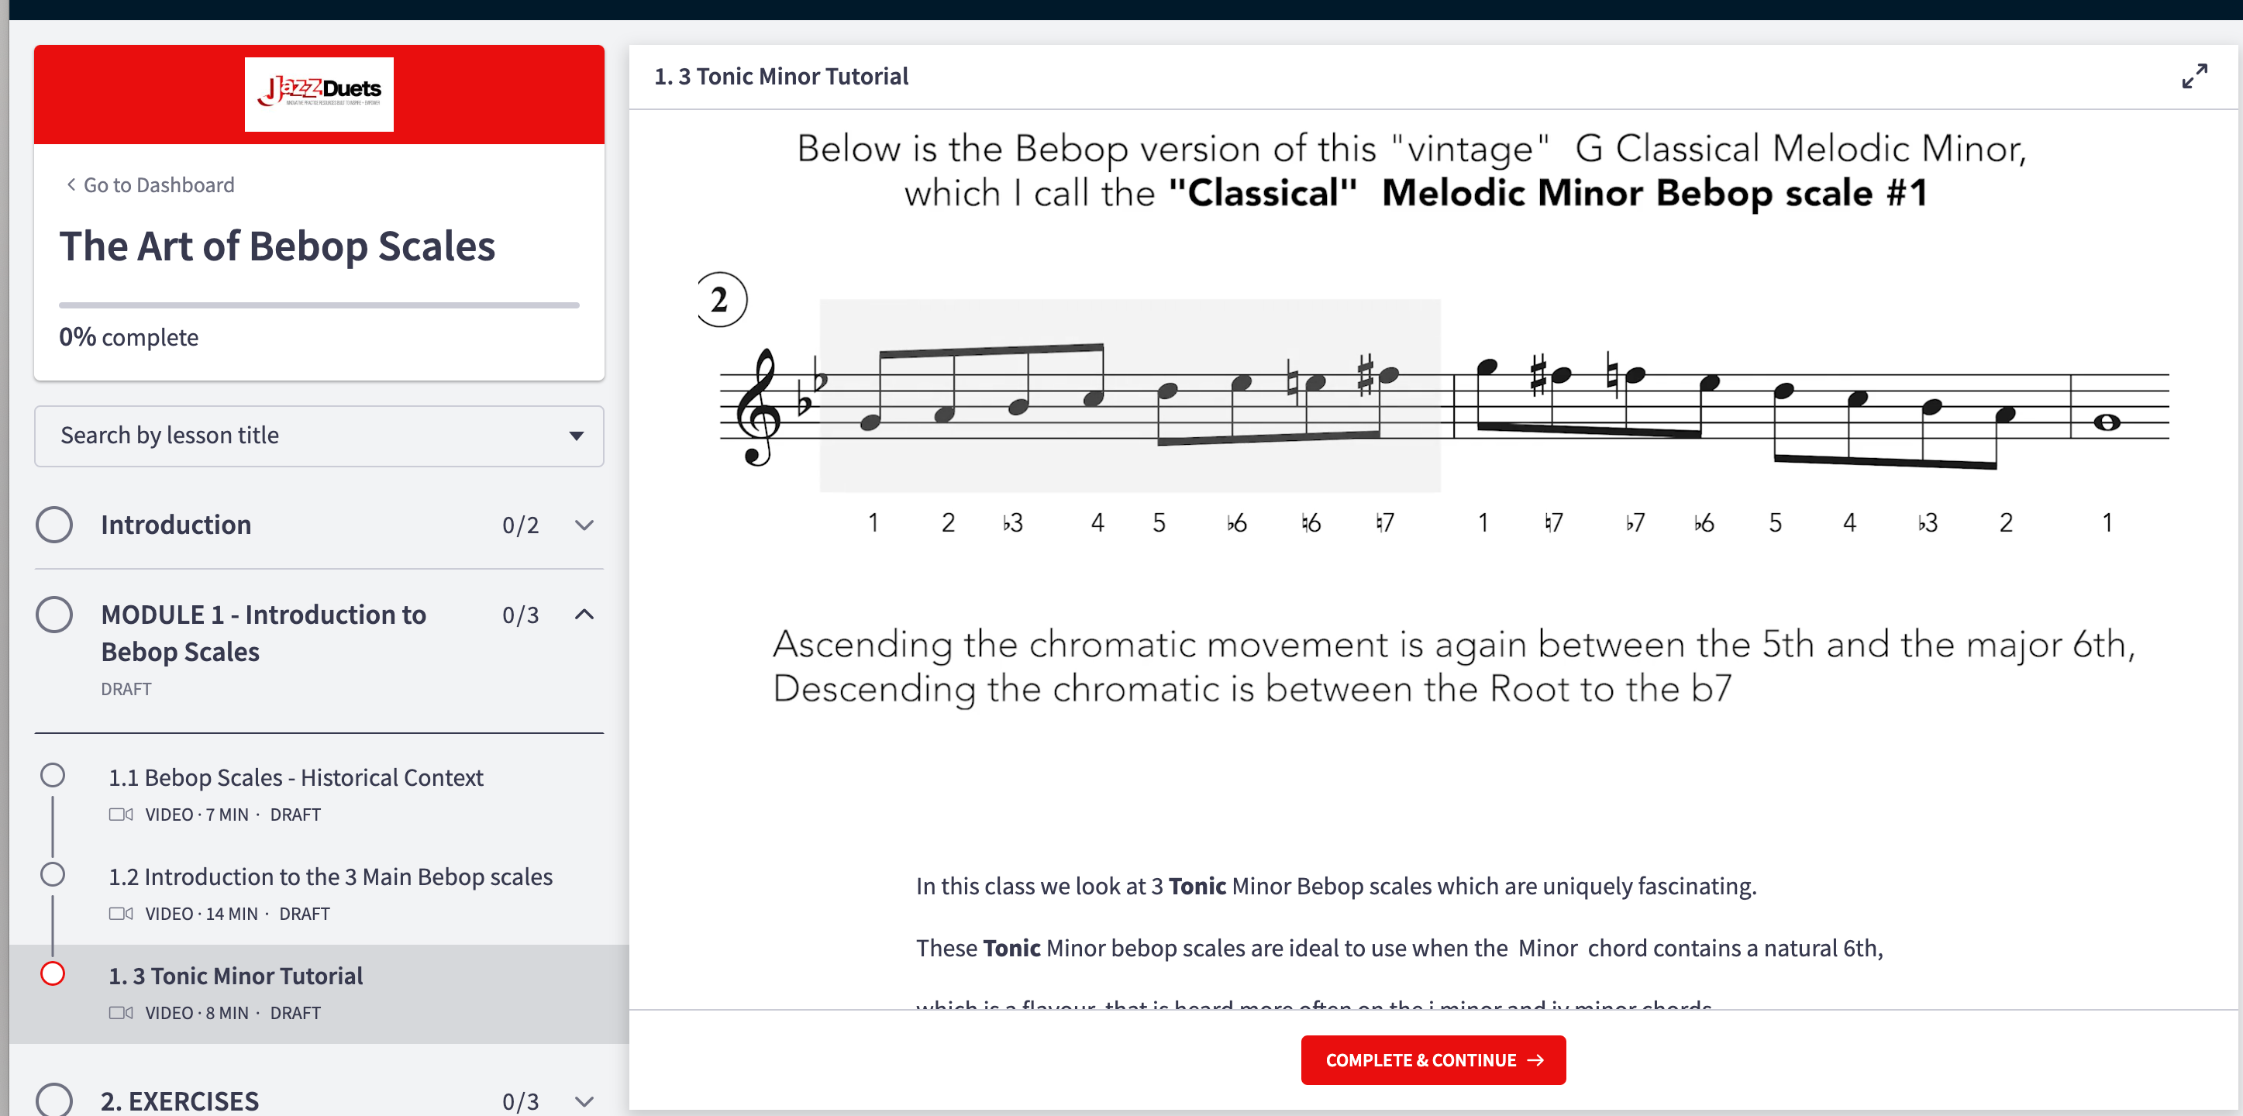2243x1116 pixels.
Task: Click the EXERCISES completion circle
Action: click(x=54, y=1100)
